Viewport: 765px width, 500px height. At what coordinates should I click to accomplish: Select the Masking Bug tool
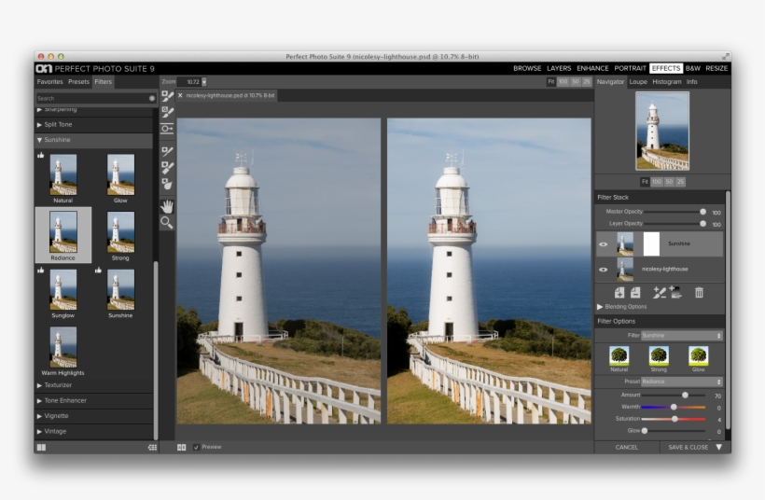coord(167,129)
